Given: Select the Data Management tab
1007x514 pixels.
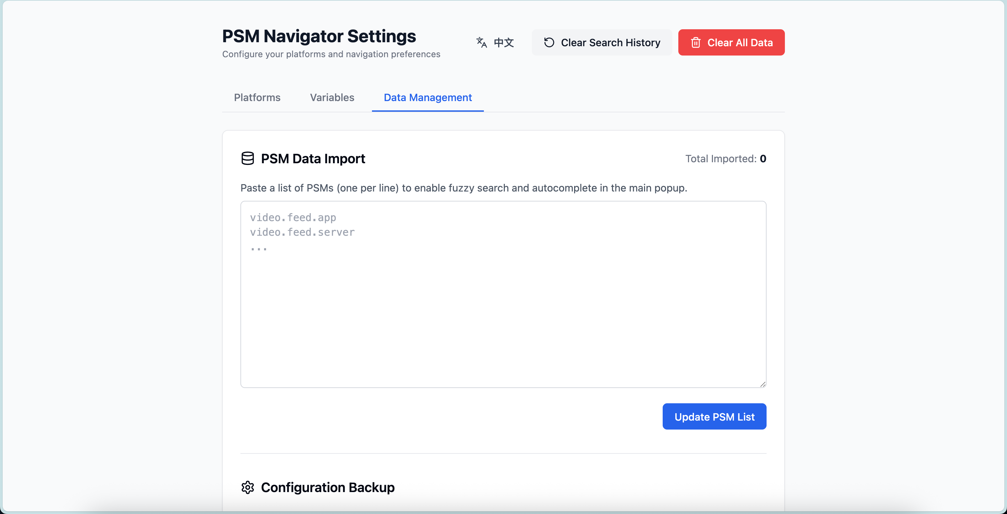Looking at the screenshot, I should coord(428,97).
